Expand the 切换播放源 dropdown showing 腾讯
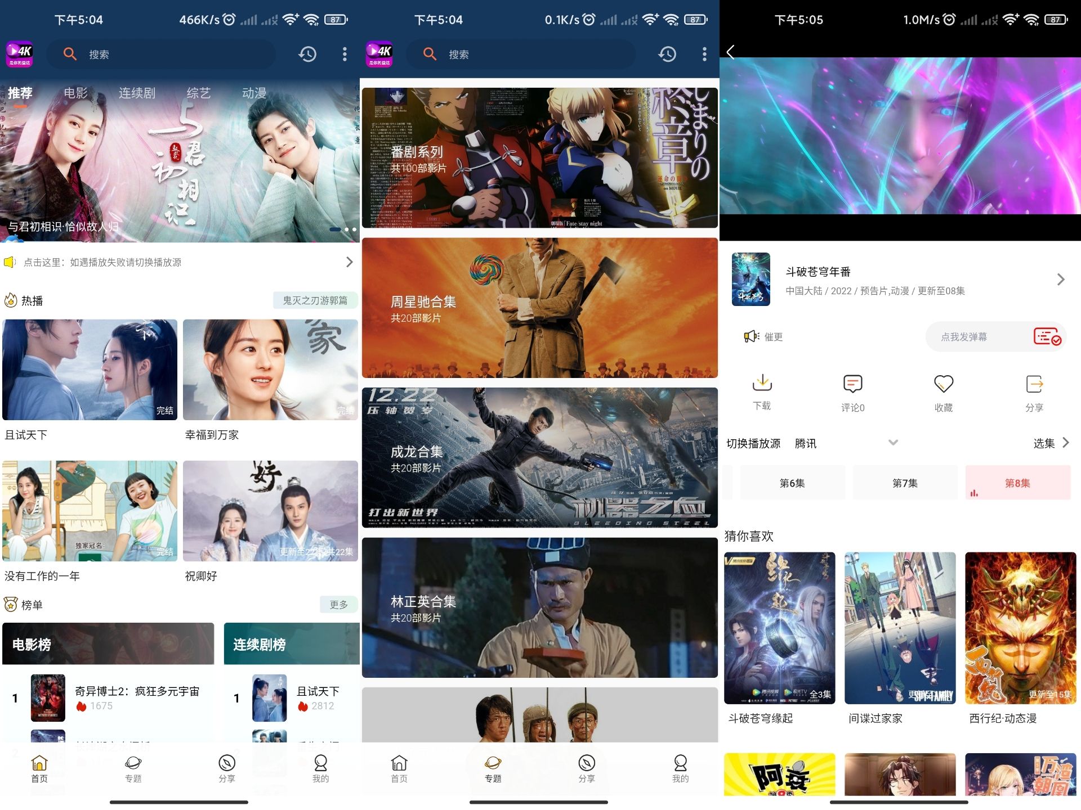Image resolution: width=1081 pixels, height=810 pixels. [x=891, y=443]
